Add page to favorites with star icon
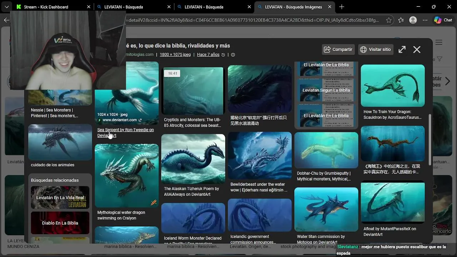Viewport: 457px width, 257px height. tap(389, 20)
